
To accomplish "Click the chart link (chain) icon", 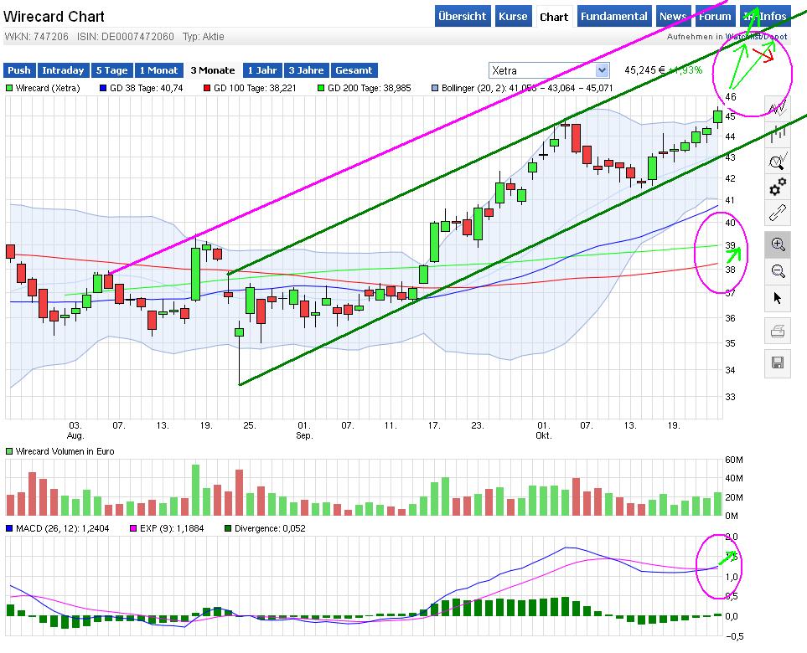I will 777,213.
